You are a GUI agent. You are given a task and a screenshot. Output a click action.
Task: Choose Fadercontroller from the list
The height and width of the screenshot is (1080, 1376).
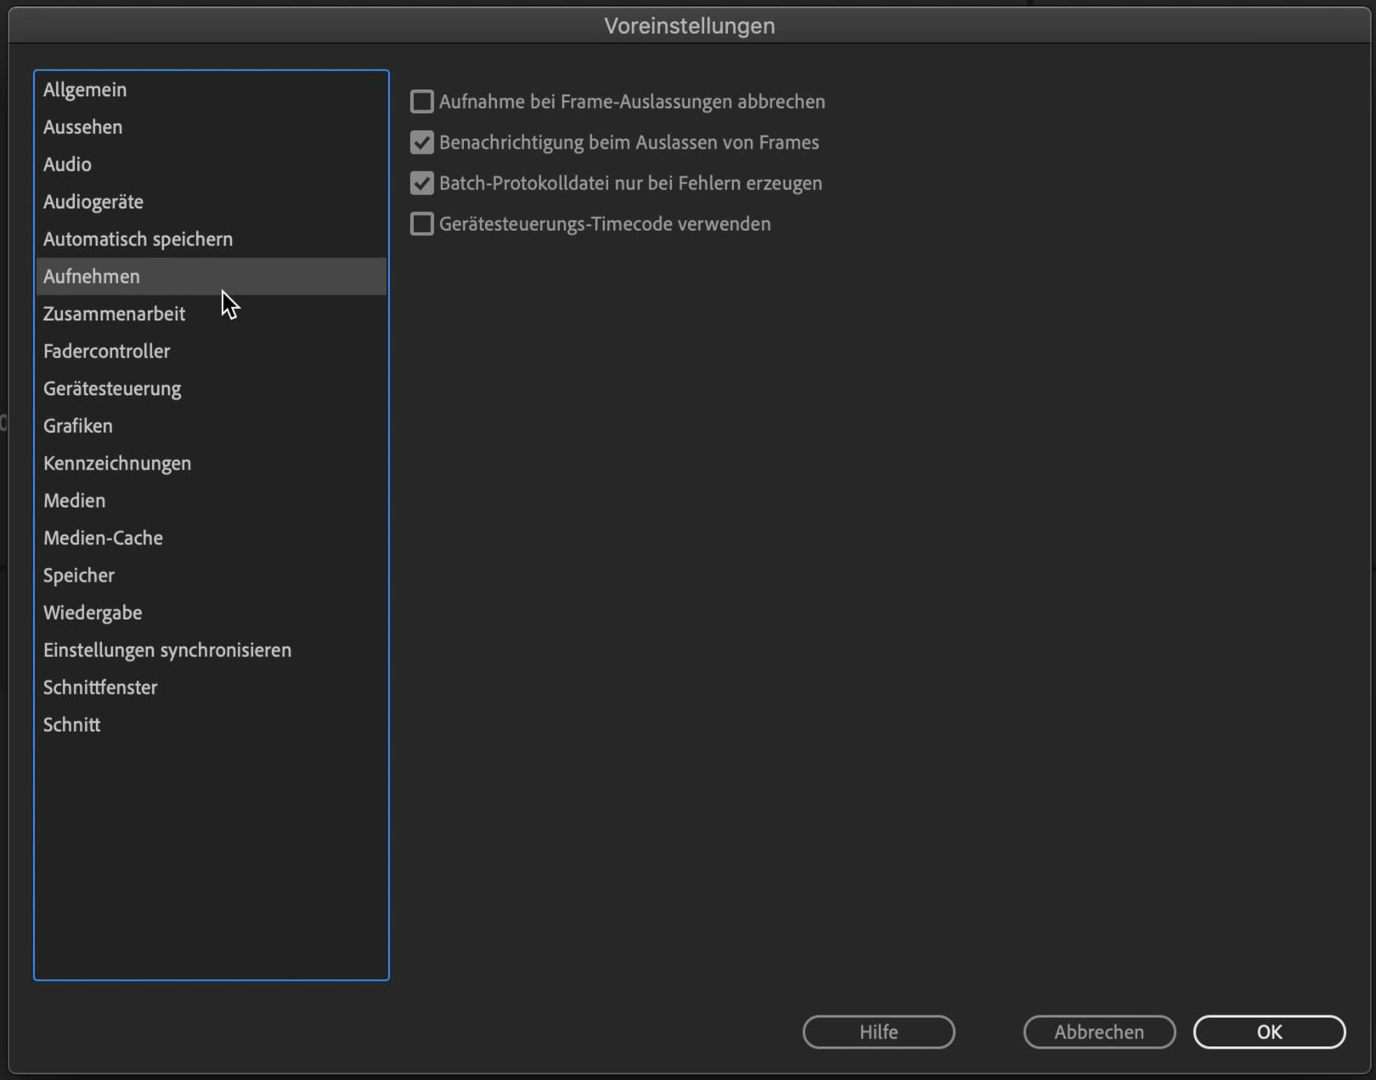tap(107, 352)
